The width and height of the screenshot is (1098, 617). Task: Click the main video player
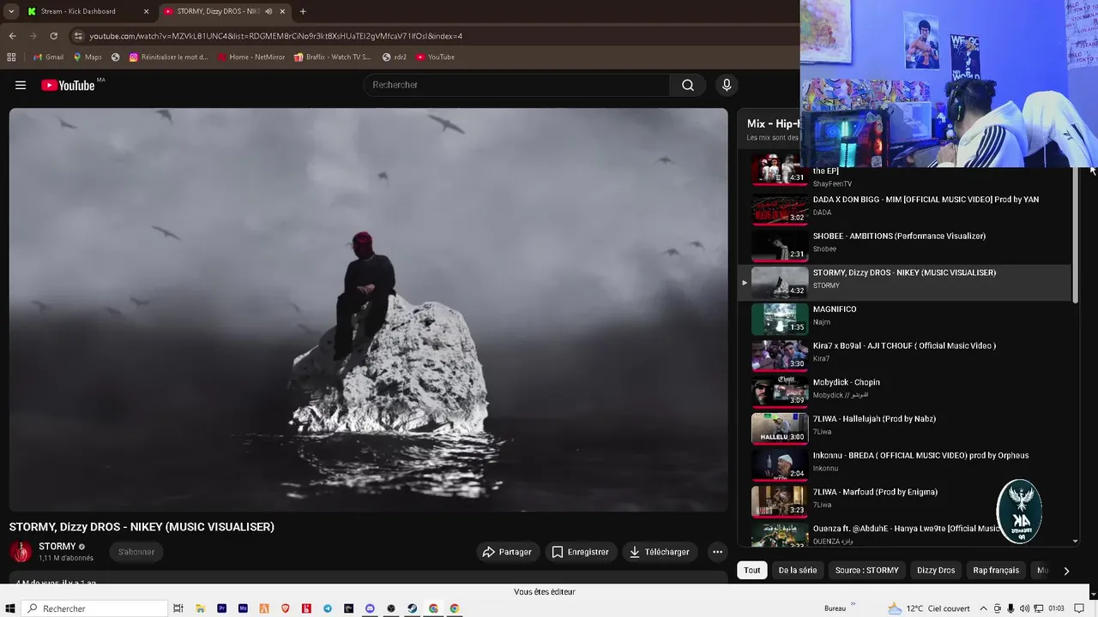tap(368, 310)
